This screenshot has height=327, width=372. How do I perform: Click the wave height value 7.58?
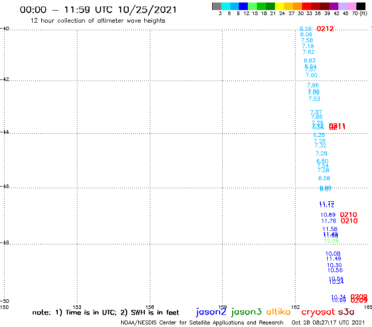pos(307,40)
